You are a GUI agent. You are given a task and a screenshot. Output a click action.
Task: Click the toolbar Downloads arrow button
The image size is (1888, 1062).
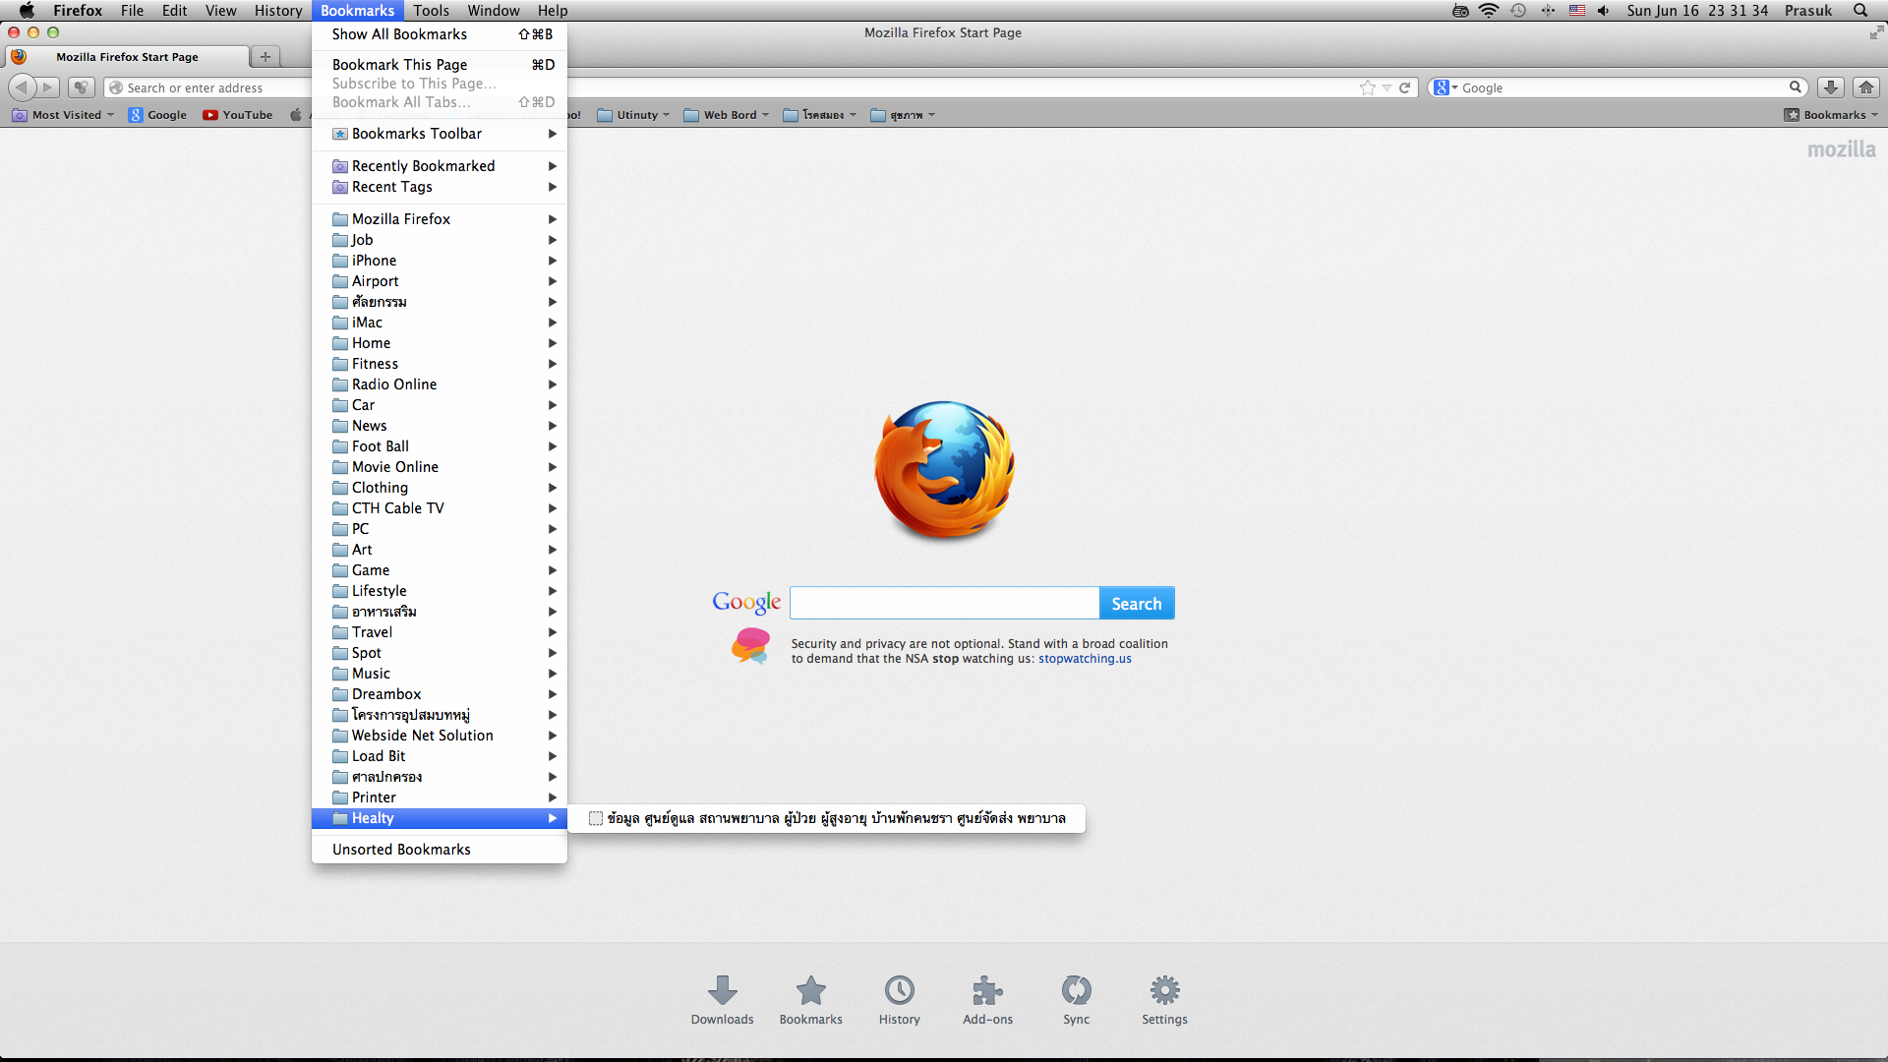click(x=1830, y=88)
